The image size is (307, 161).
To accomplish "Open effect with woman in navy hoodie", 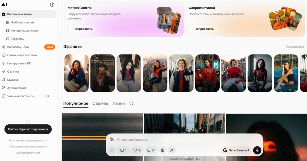I will point(76,73).
